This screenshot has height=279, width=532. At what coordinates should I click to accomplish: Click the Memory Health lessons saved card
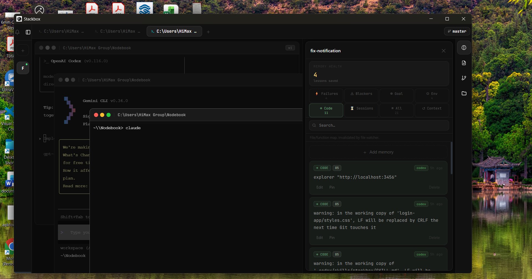[x=379, y=74]
